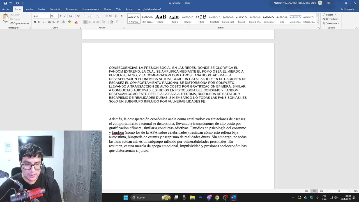
Task: Undo the last action
Action: (x=11, y=3)
